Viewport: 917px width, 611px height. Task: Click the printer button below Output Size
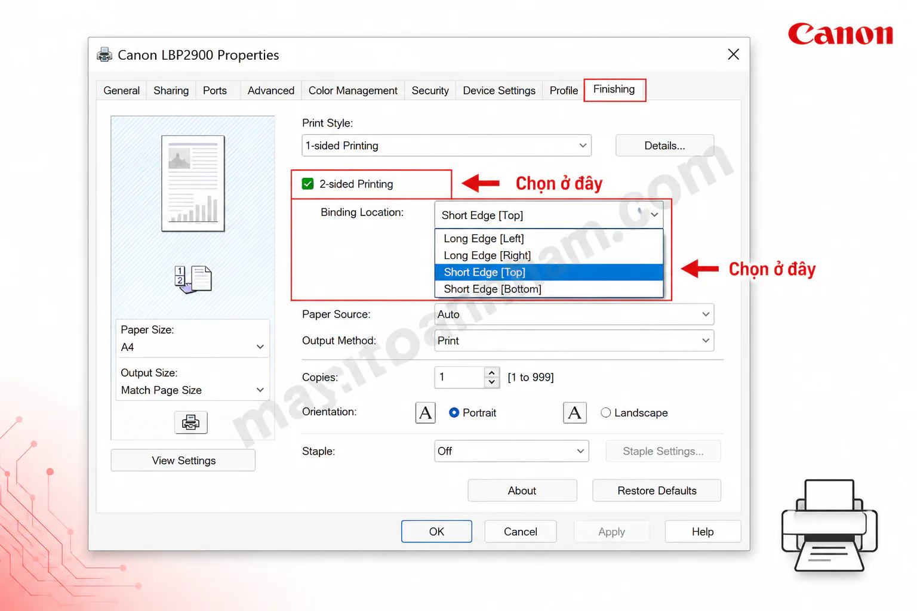[x=191, y=422]
